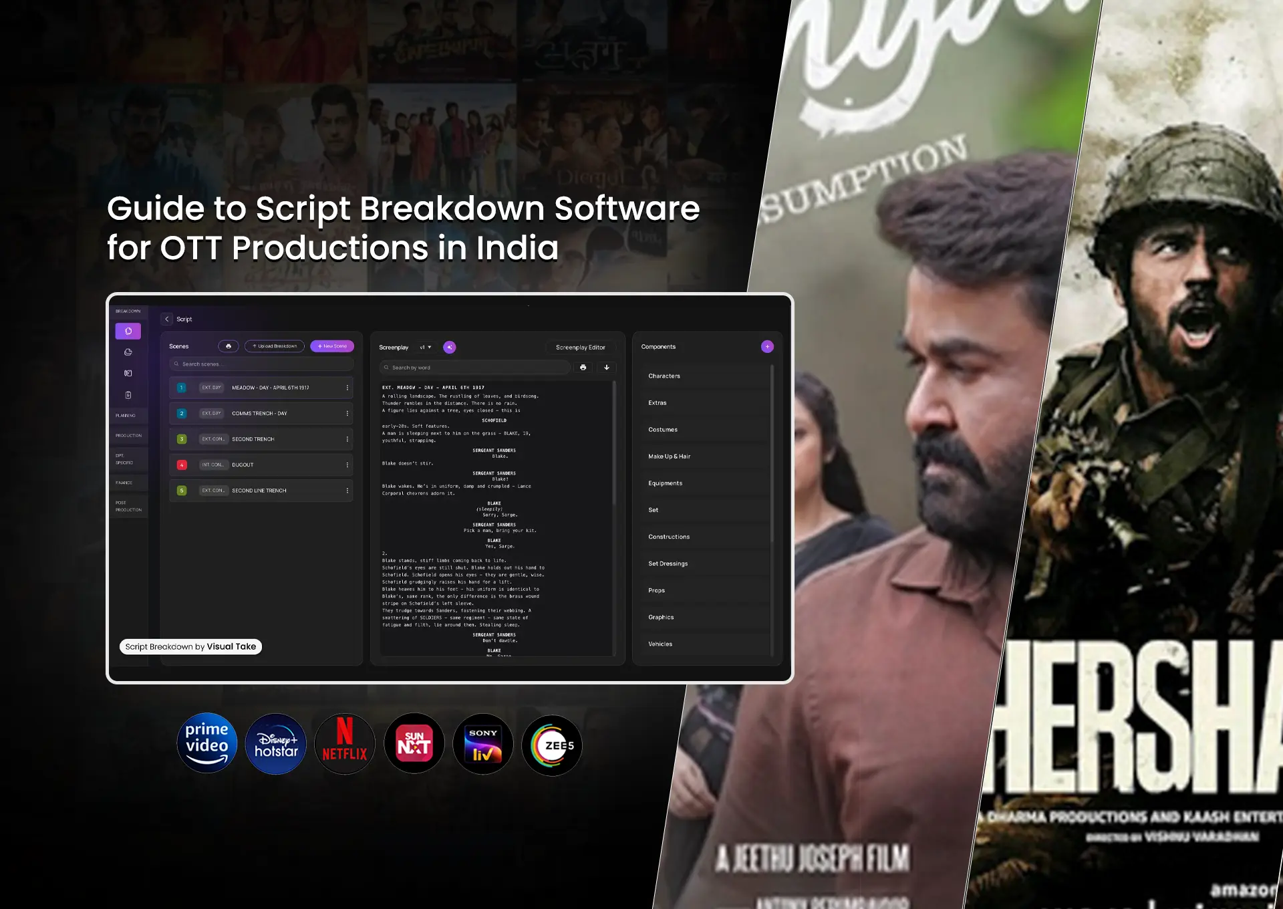Click the Components list scrollbar

pyautogui.click(x=772, y=454)
